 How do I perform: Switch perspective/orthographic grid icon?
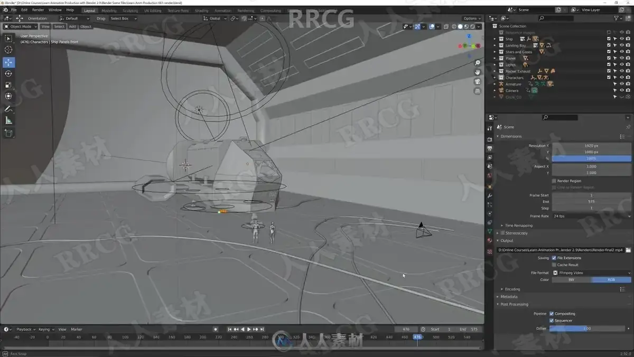pyautogui.click(x=478, y=91)
